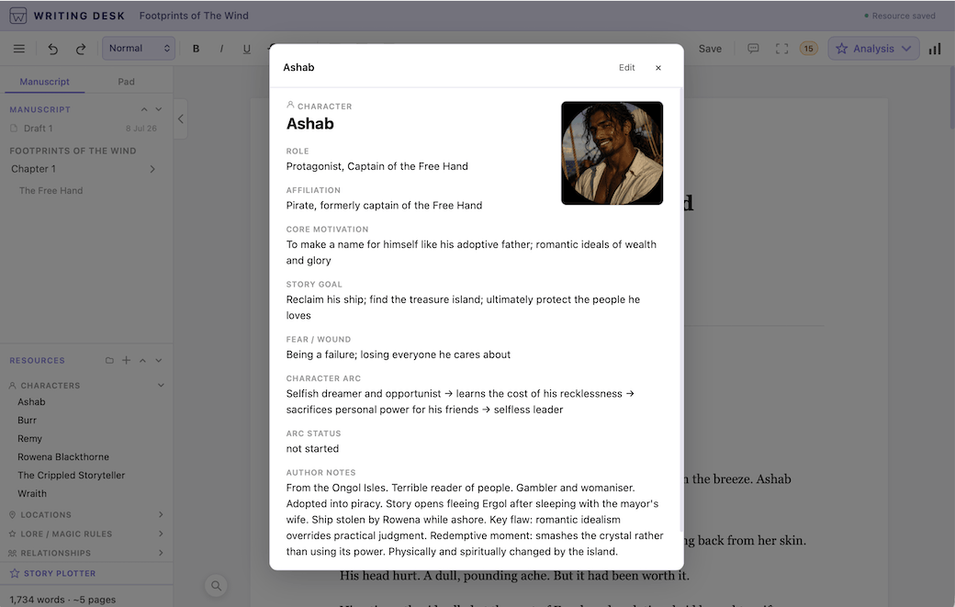Screen dimensions: 955x607
Task: Close the Ashab character dialog
Action: point(658,68)
